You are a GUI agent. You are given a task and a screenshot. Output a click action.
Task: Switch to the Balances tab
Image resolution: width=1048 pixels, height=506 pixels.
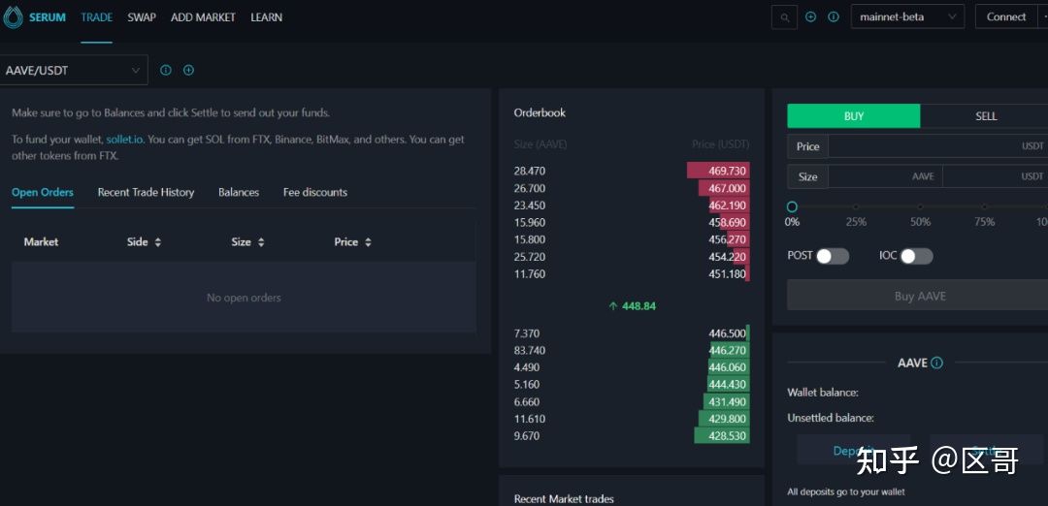239,192
